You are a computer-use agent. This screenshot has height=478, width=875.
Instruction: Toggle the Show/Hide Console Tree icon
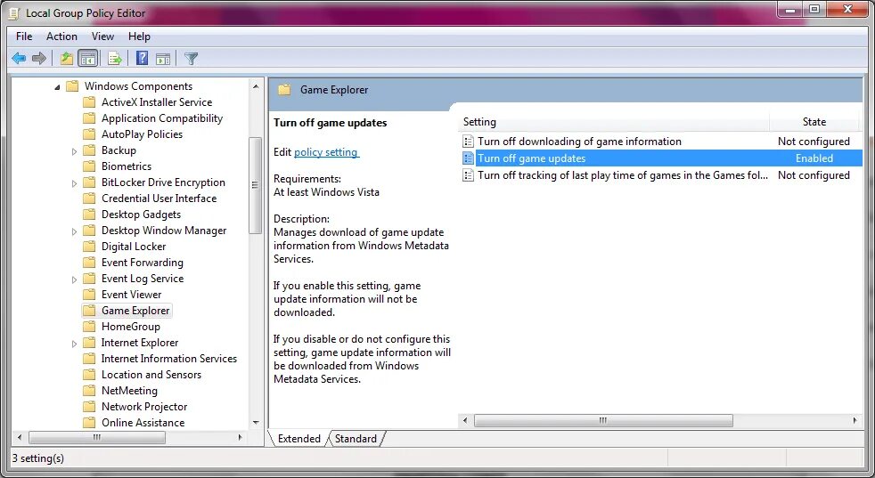point(87,58)
